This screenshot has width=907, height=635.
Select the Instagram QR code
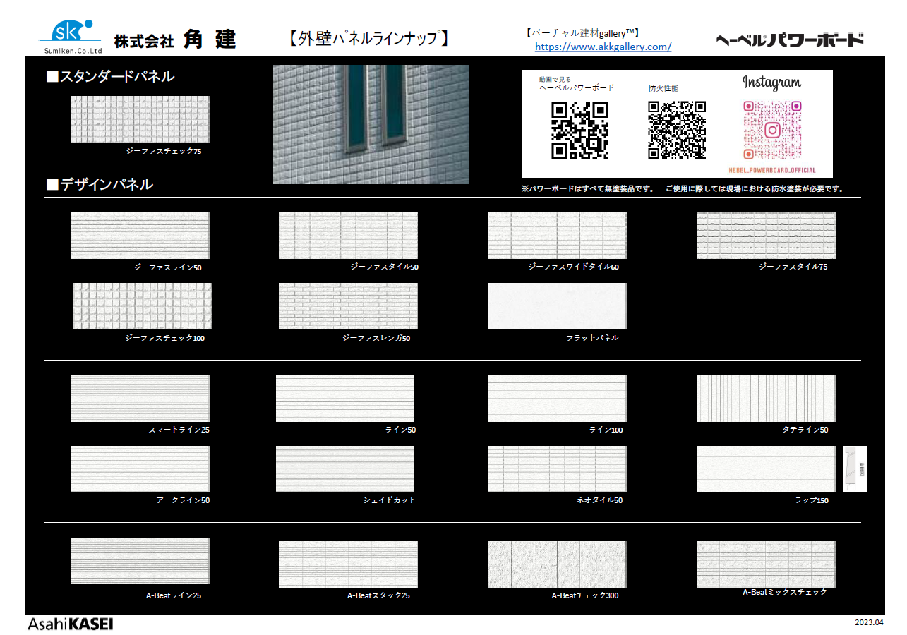[x=772, y=130]
